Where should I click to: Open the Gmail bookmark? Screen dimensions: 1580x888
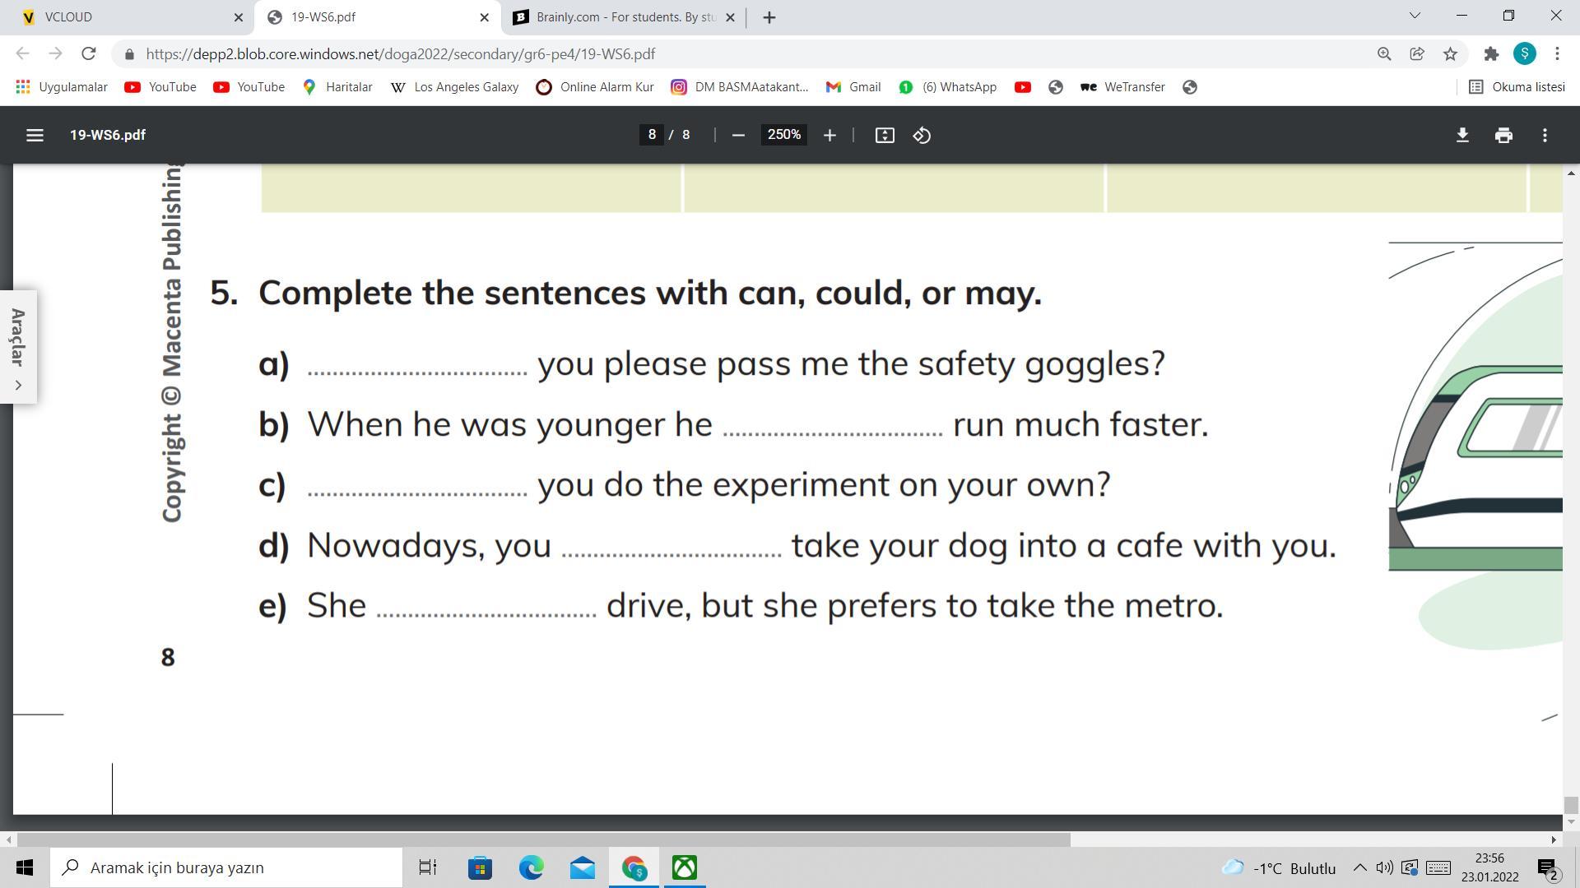point(853,87)
